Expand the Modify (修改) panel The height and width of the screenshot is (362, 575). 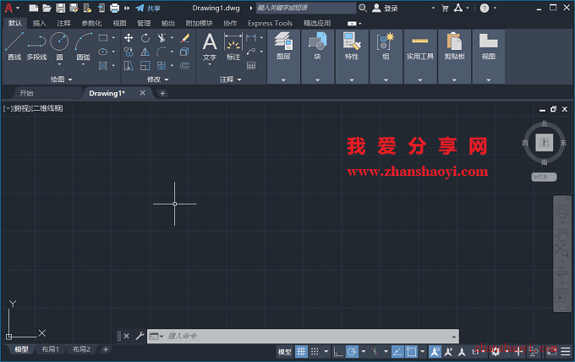(x=157, y=80)
